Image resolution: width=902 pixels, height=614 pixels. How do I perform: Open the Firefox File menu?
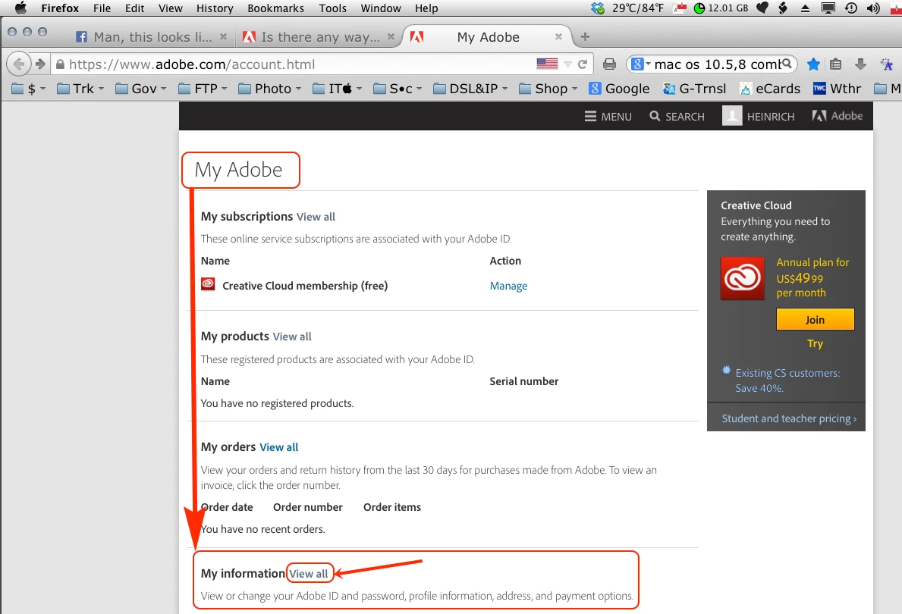102,8
